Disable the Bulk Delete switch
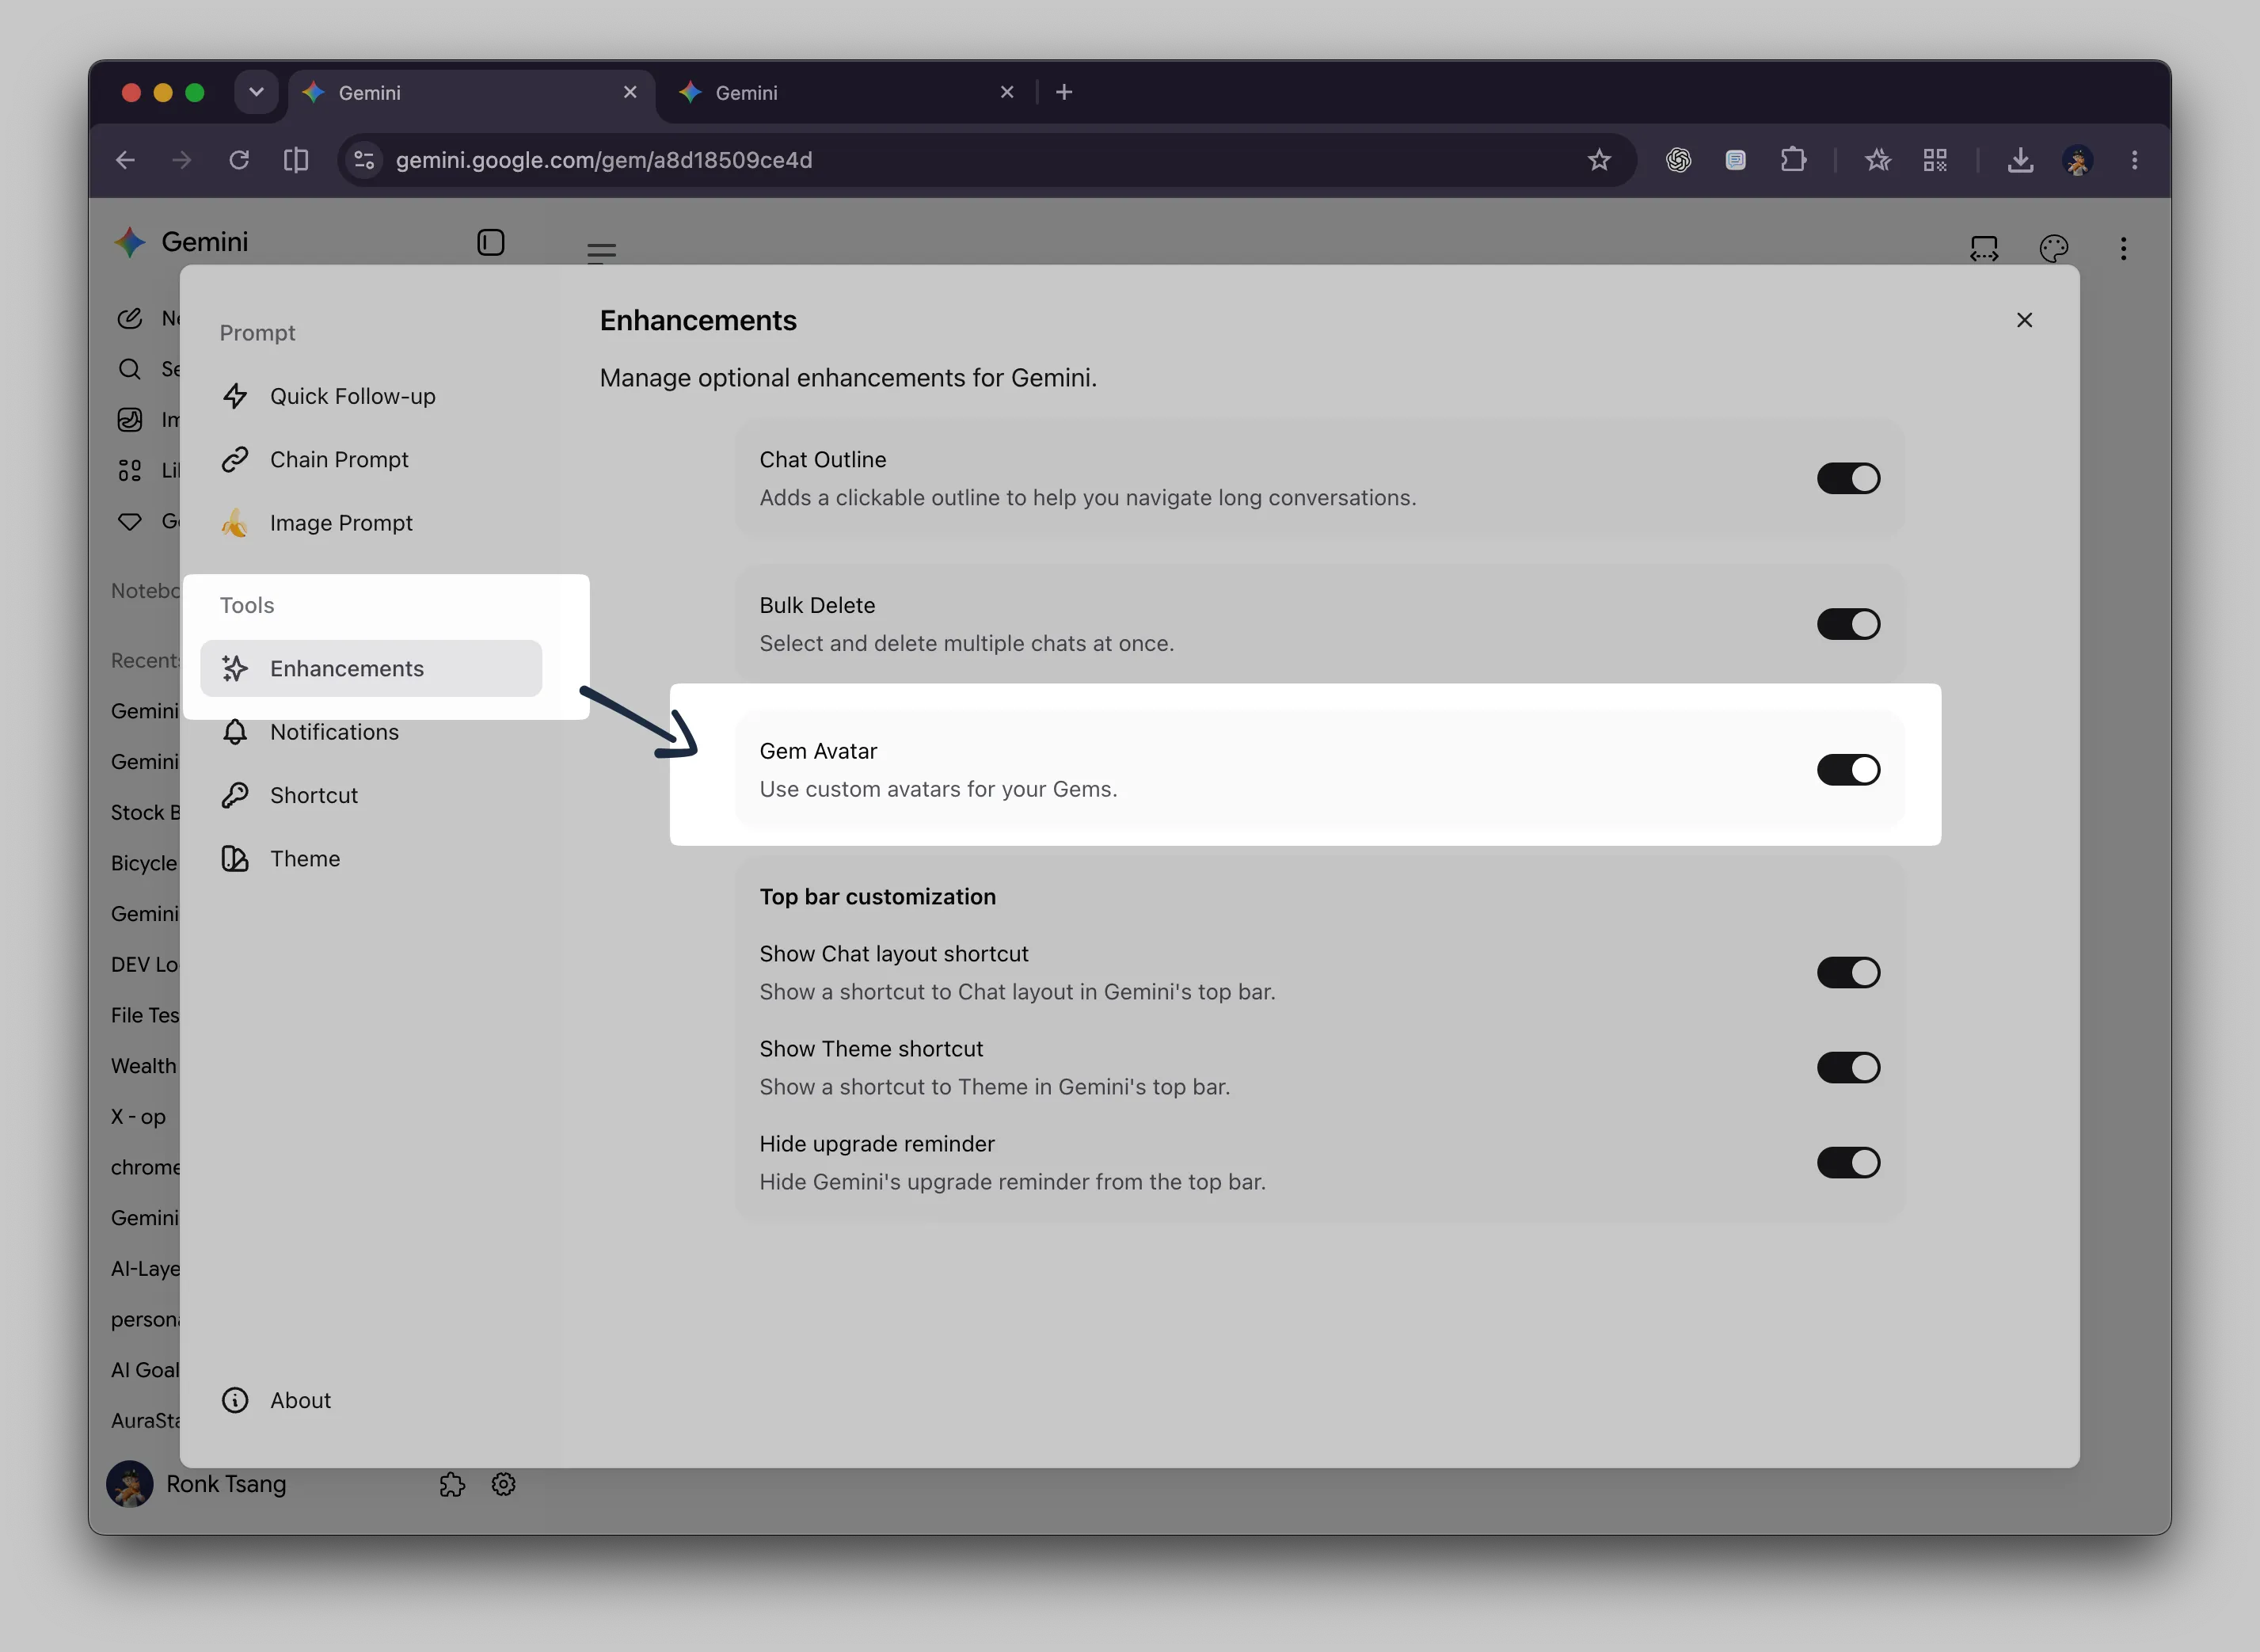The image size is (2260, 1652). (1848, 624)
